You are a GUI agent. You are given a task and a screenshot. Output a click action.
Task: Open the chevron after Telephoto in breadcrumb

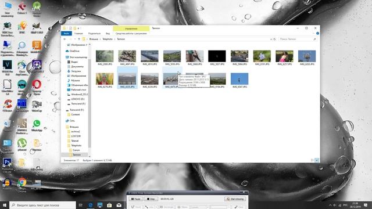click(115, 39)
